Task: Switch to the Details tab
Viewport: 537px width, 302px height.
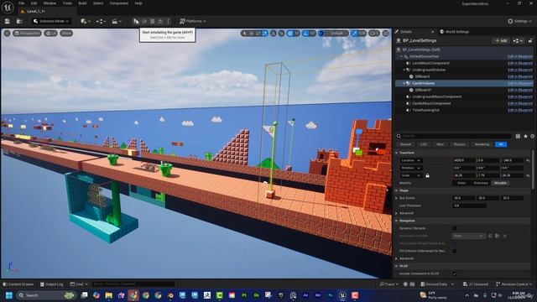Action: click(406, 32)
